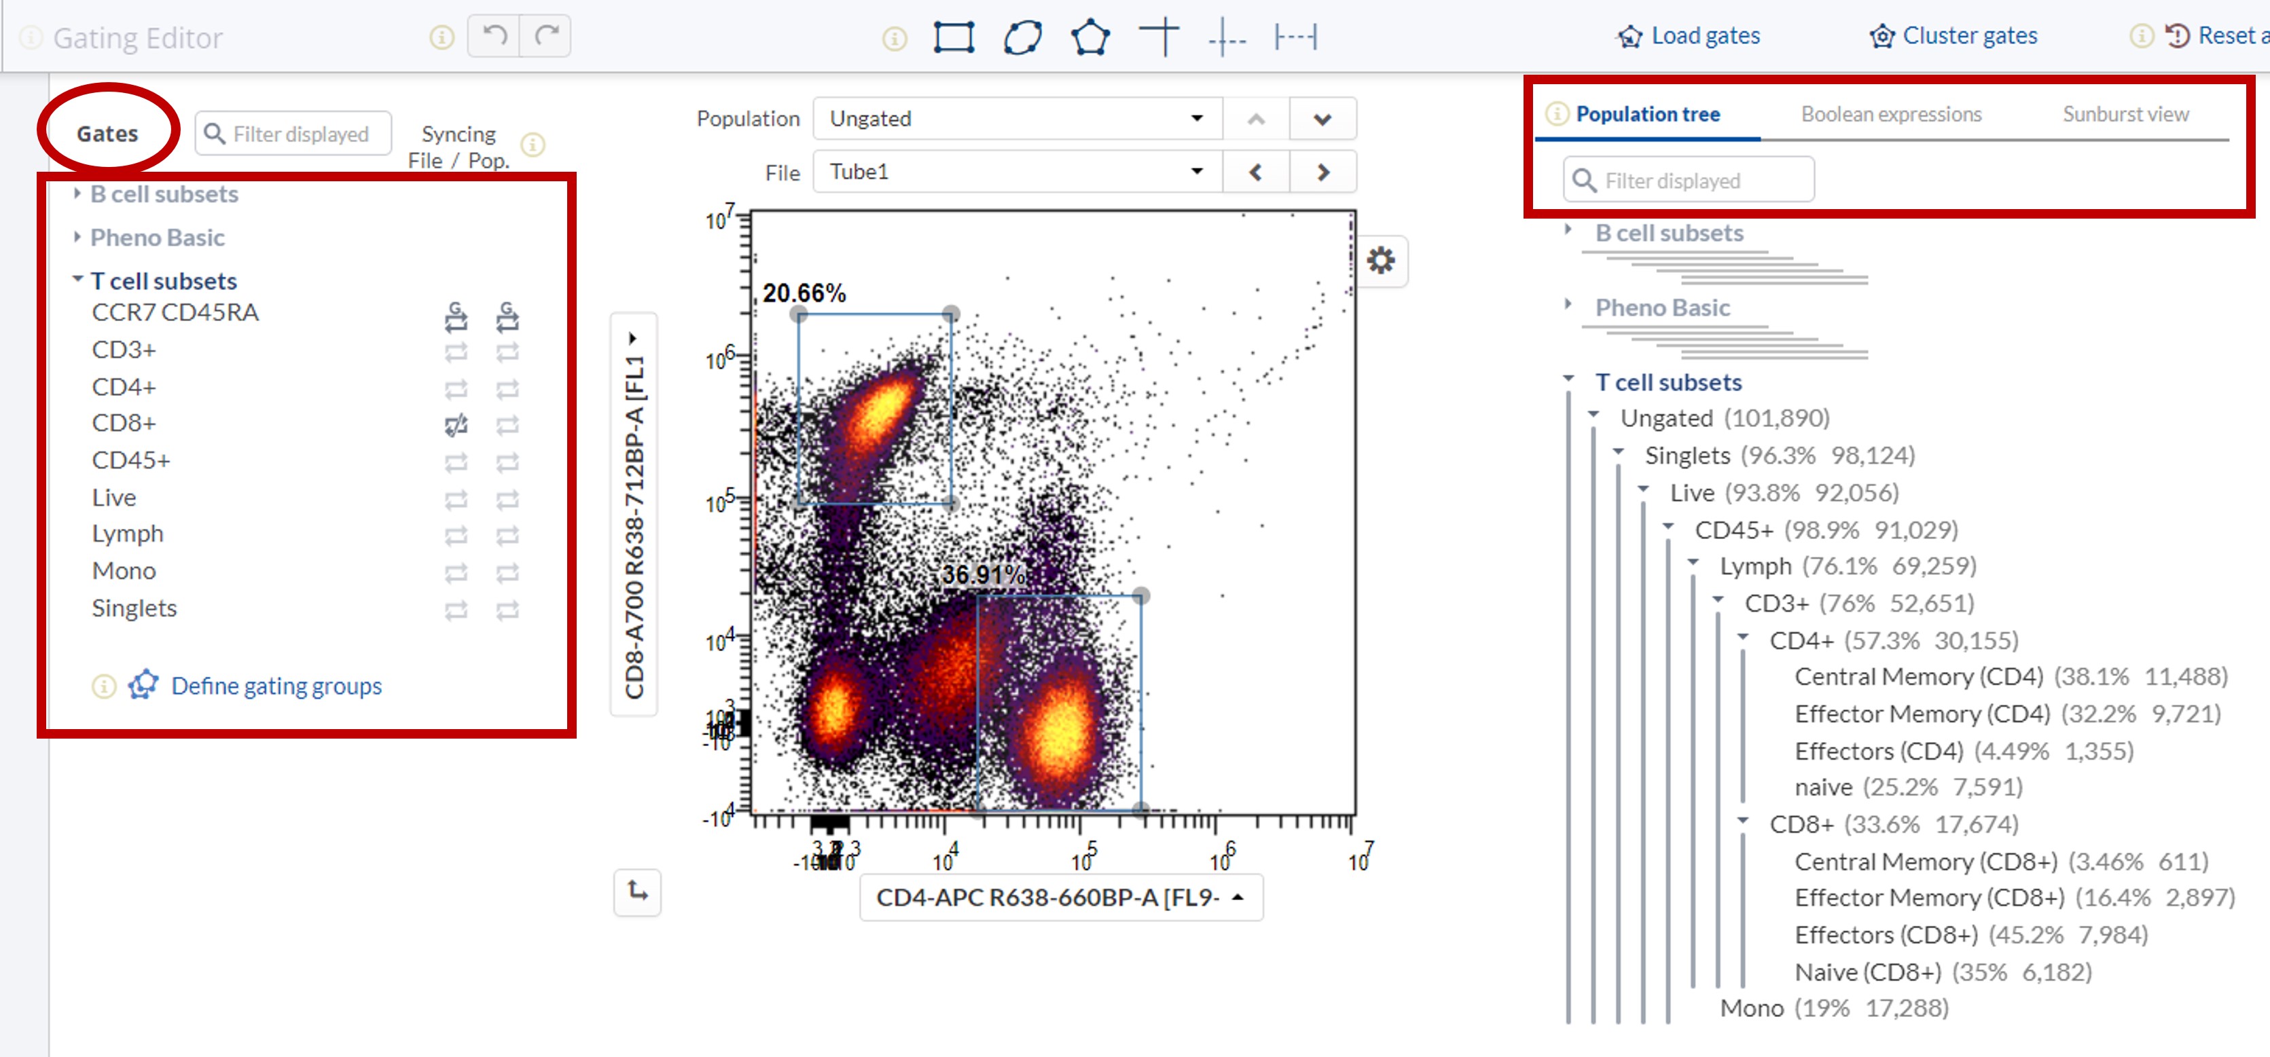Image resolution: width=2270 pixels, height=1057 pixels.
Task: Toggle population syncing for CCR7 CD45RA gate
Action: coord(507,316)
